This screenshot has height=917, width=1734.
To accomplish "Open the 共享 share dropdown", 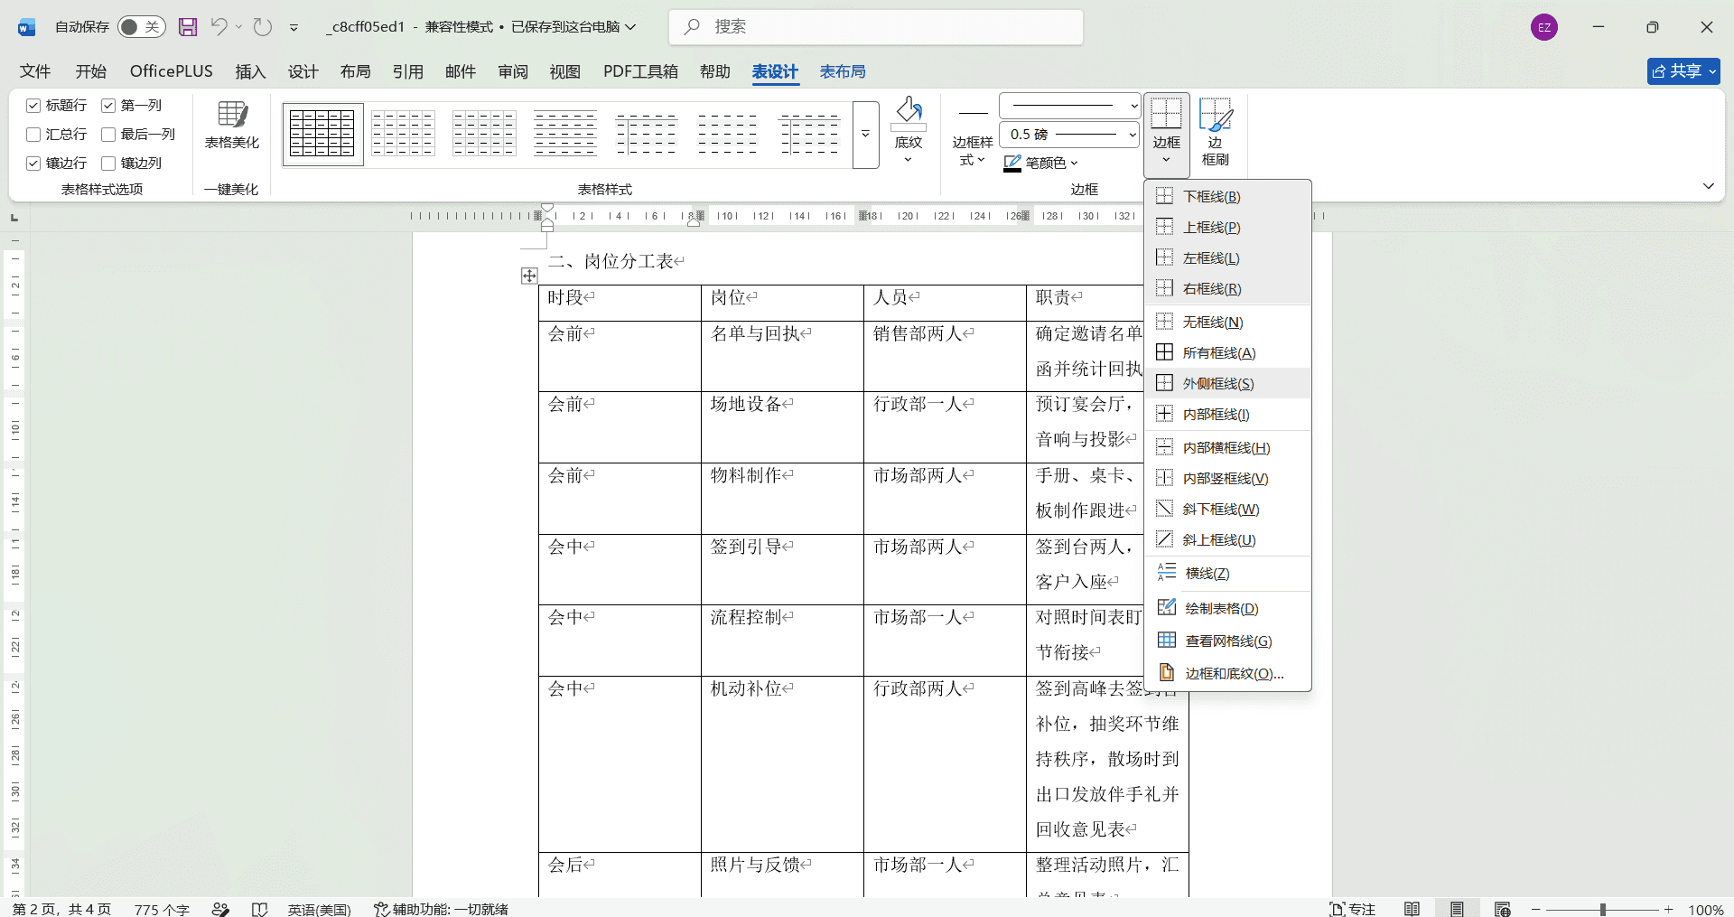I will pyautogui.click(x=1683, y=71).
